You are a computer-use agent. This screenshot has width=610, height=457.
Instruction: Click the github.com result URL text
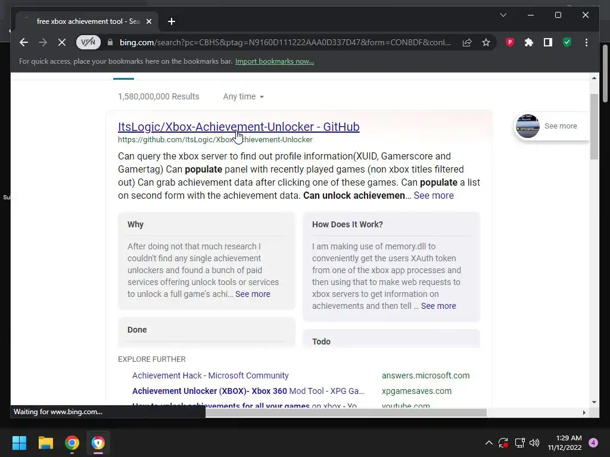[215, 139]
